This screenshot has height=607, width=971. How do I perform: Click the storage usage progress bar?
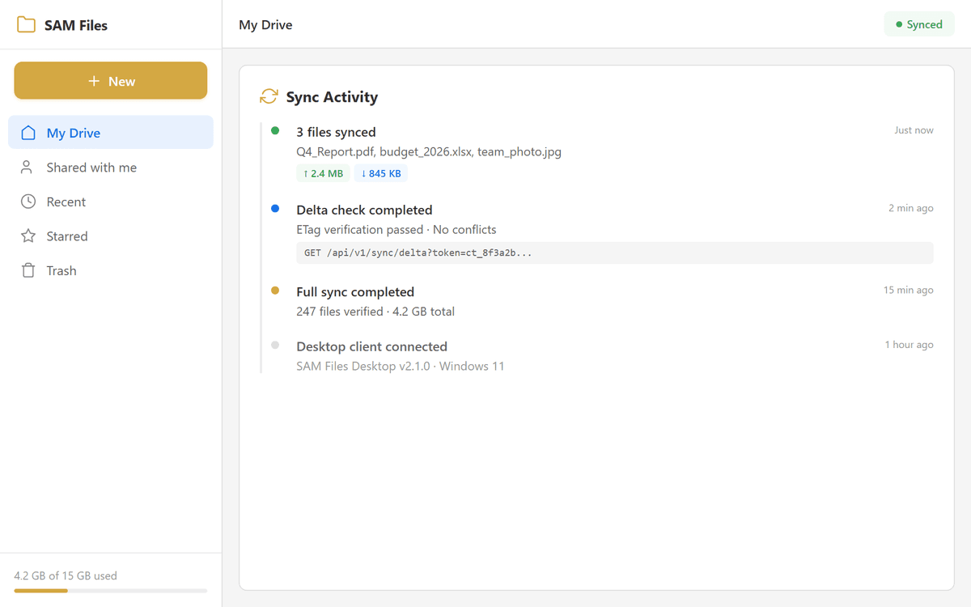111,591
